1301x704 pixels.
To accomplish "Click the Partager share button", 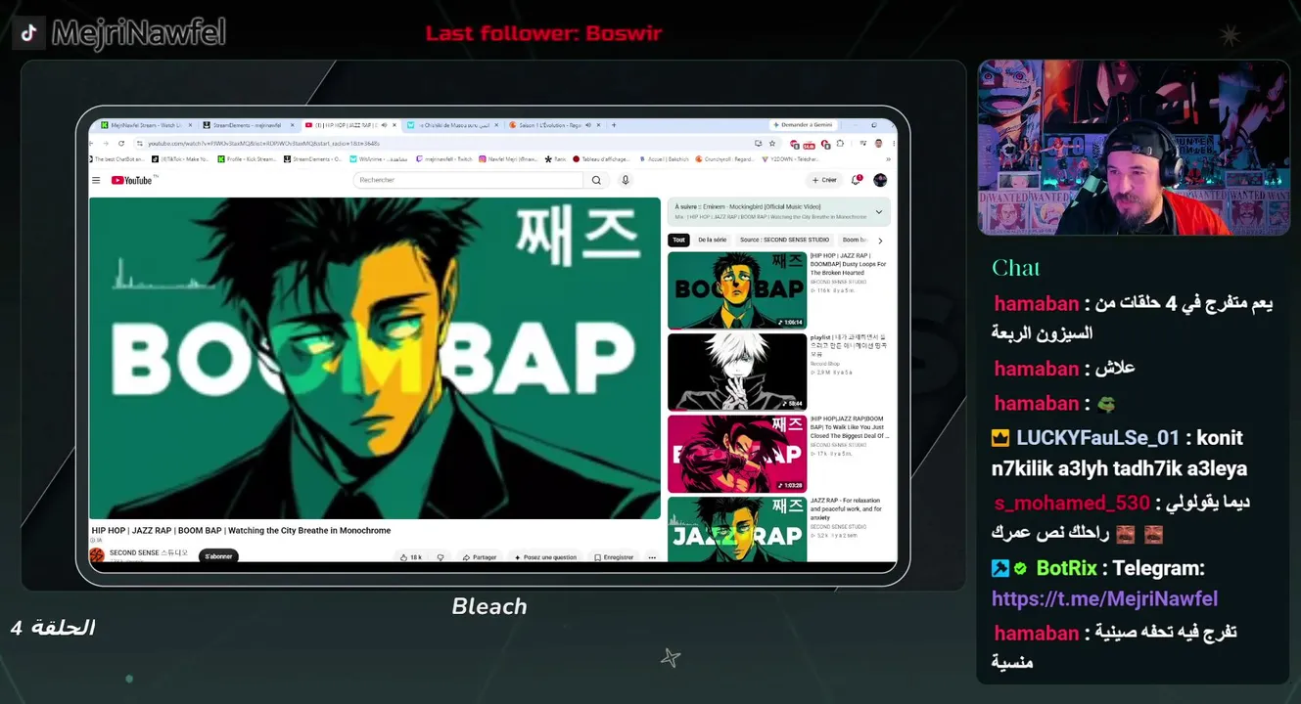I will (479, 557).
